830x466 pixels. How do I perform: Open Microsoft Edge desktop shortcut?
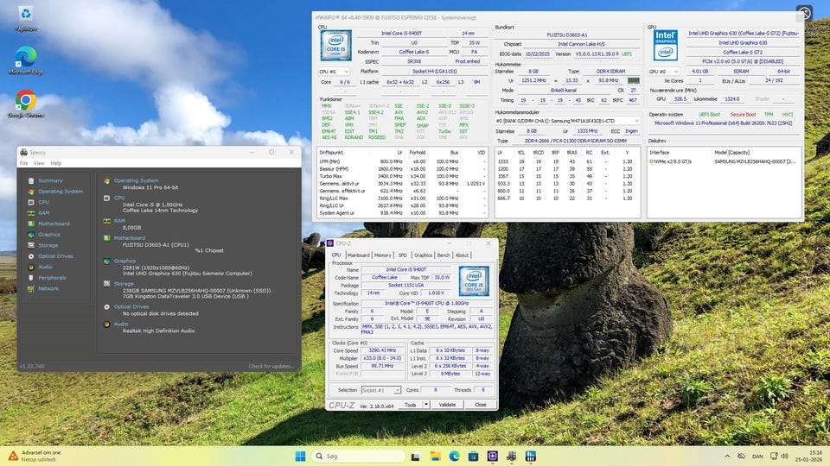tap(26, 56)
